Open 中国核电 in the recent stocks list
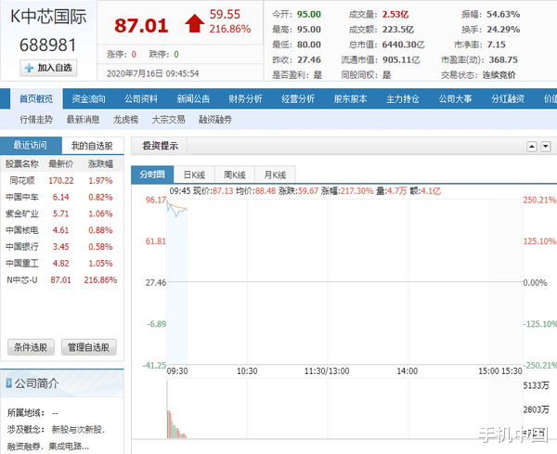This screenshot has width=557, height=454. [x=22, y=230]
